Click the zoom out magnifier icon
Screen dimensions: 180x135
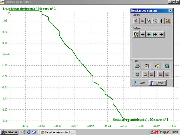click(x=143, y=21)
